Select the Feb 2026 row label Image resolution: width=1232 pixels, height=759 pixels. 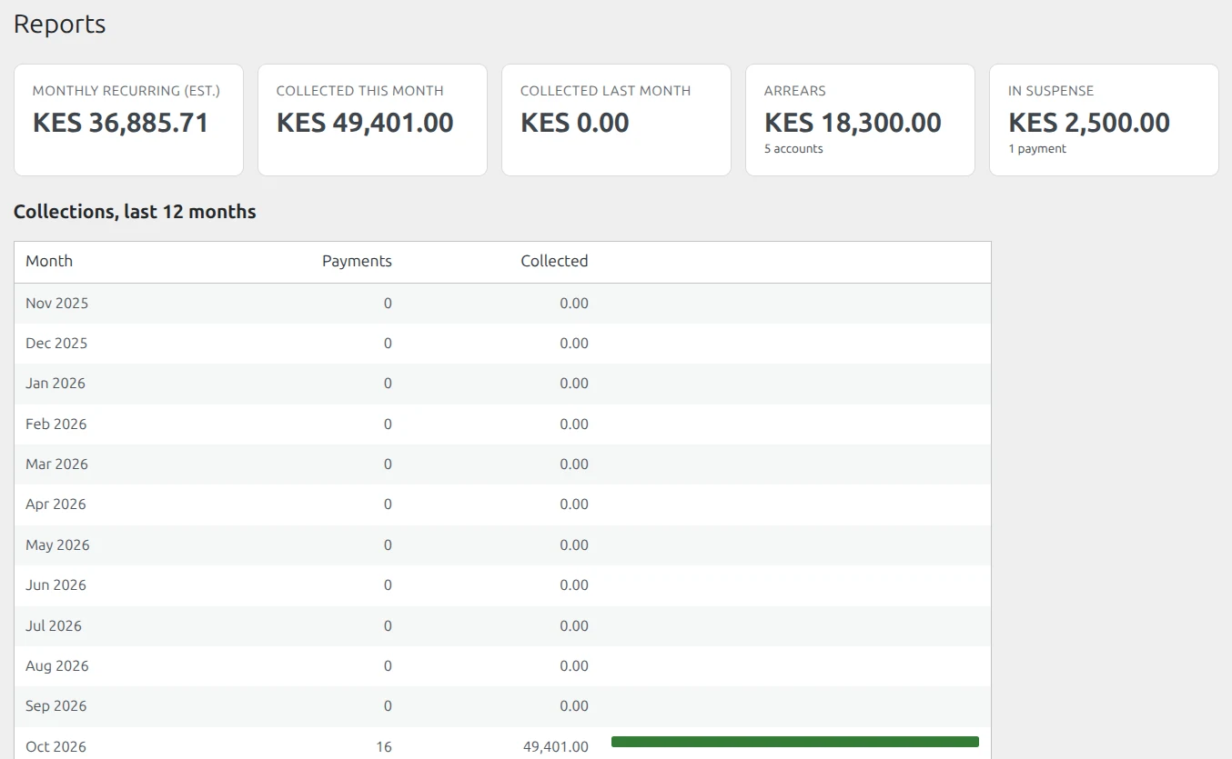pyautogui.click(x=56, y=424)
